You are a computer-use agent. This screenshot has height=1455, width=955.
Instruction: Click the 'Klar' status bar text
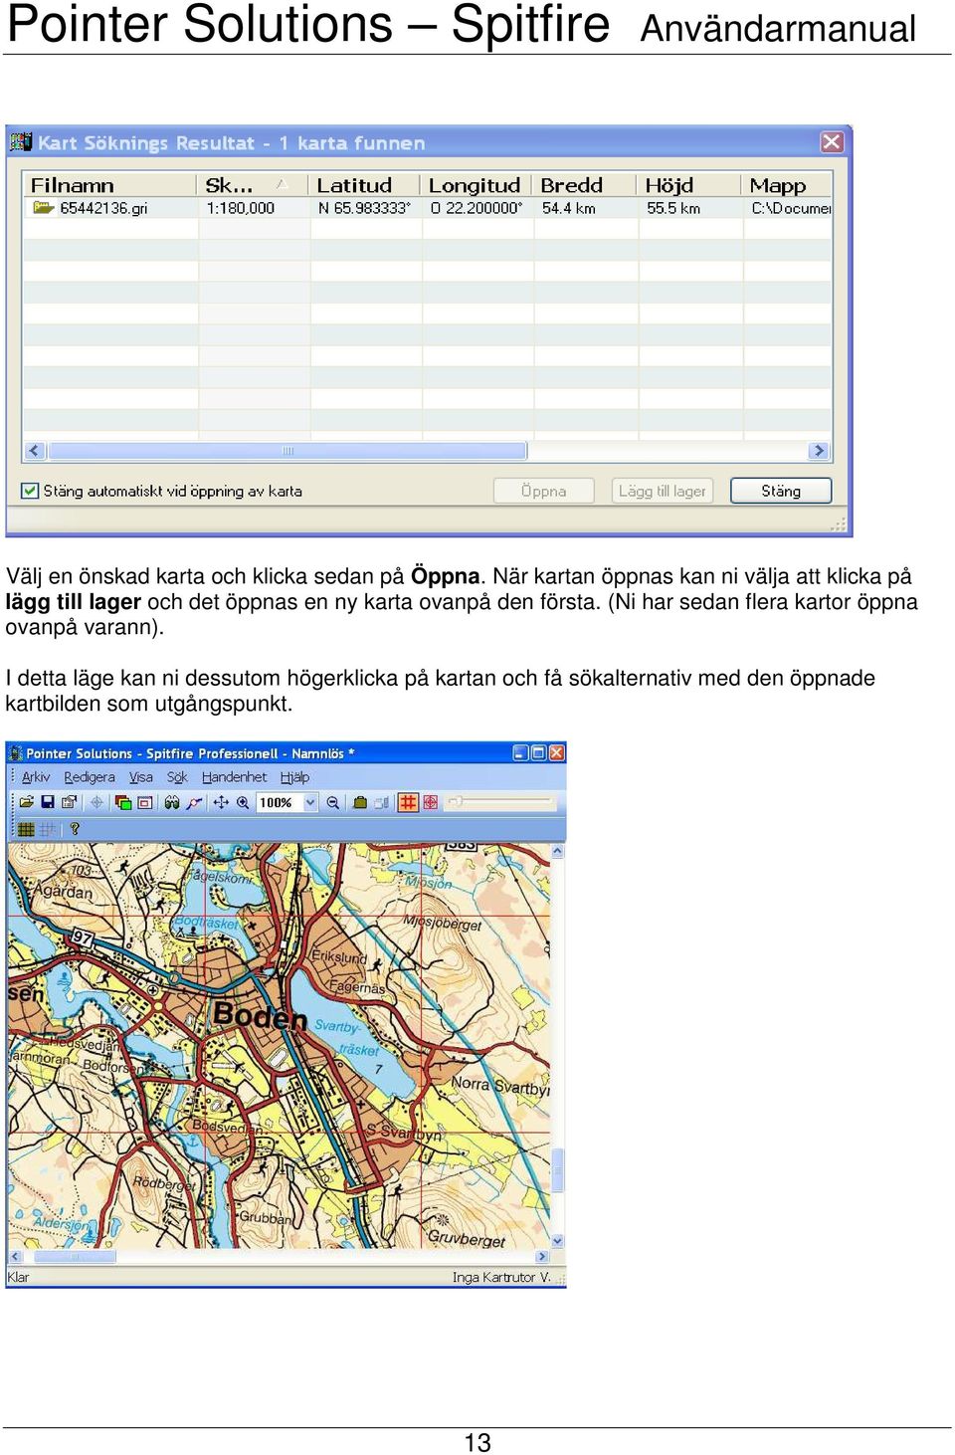[x=18, y=1277]
